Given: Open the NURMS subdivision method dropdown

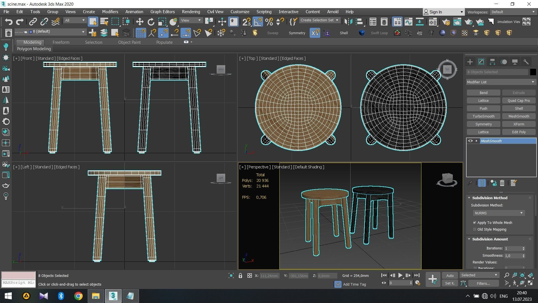Looking at the screenshot, I should [x=499, y=213].
